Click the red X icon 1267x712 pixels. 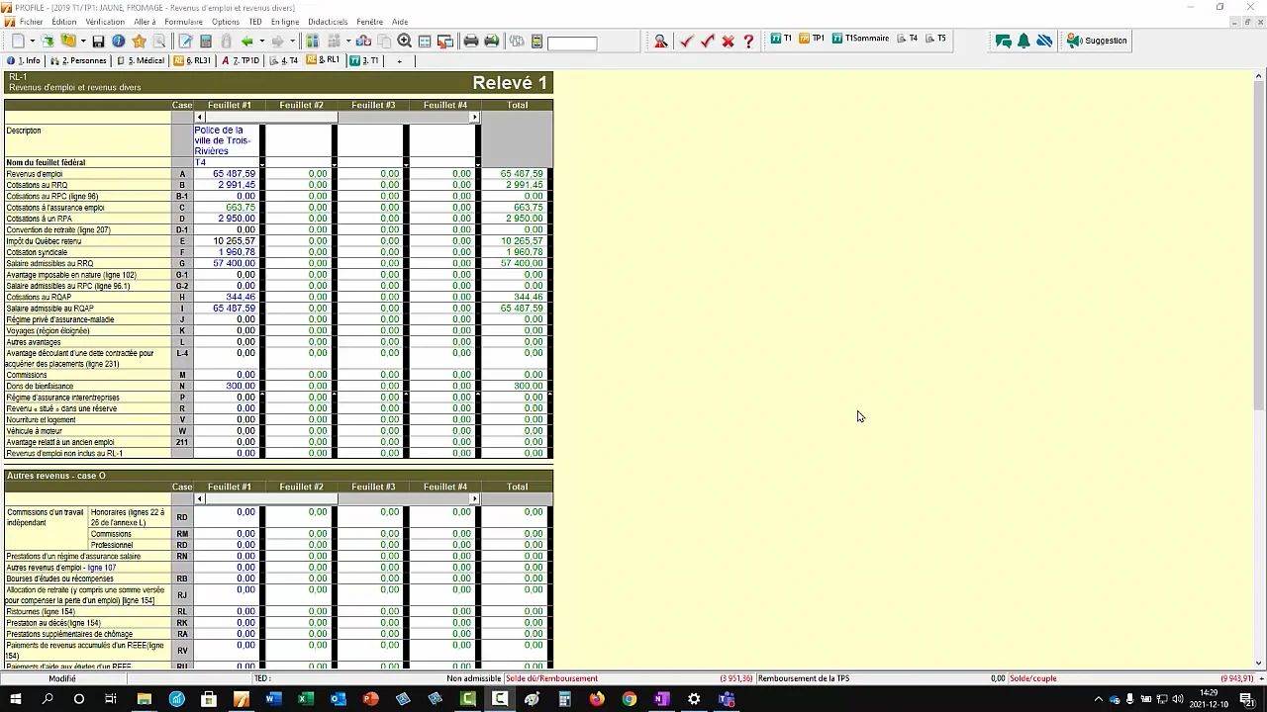tap(728, 42)
